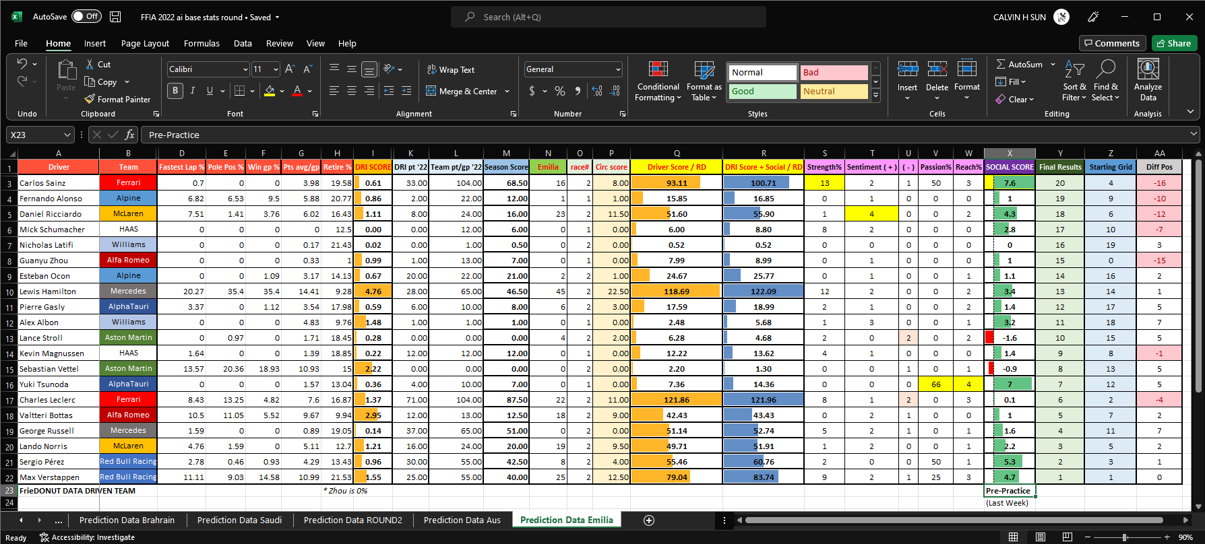Apply the Bad cell style
Viewport: 1205px width, 544px height.
coord(834,72)
